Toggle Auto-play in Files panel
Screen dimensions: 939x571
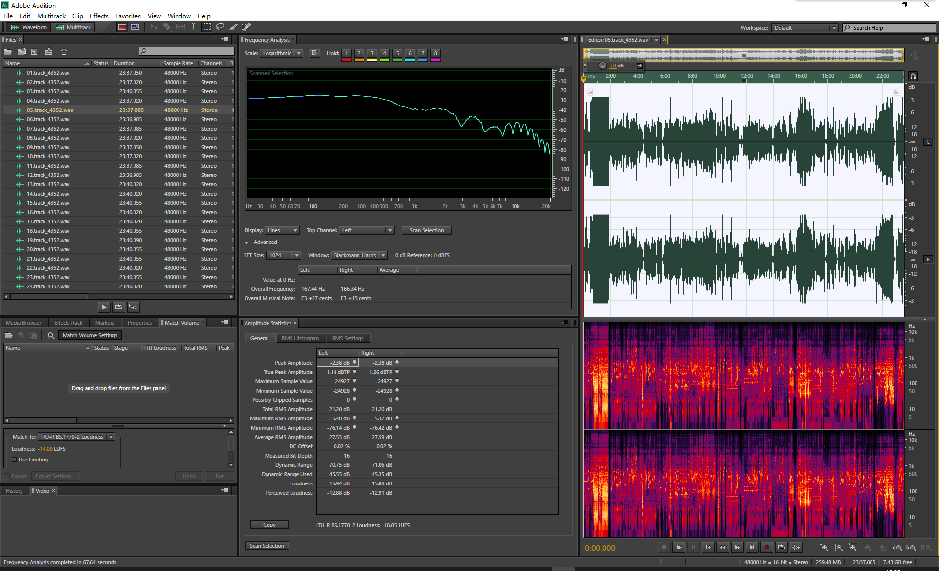pos(134,307)
